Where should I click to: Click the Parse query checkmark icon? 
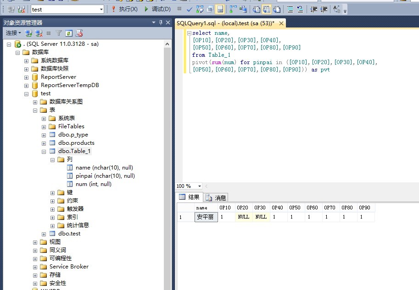tap(190, 9)
